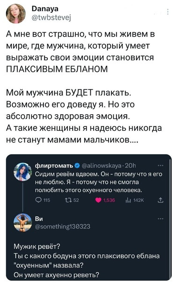Image resolution: width=177 pixels, height=284 pixels.
Task: Open Danaya's three-dot tweet options menu
Action: (168, 12)
